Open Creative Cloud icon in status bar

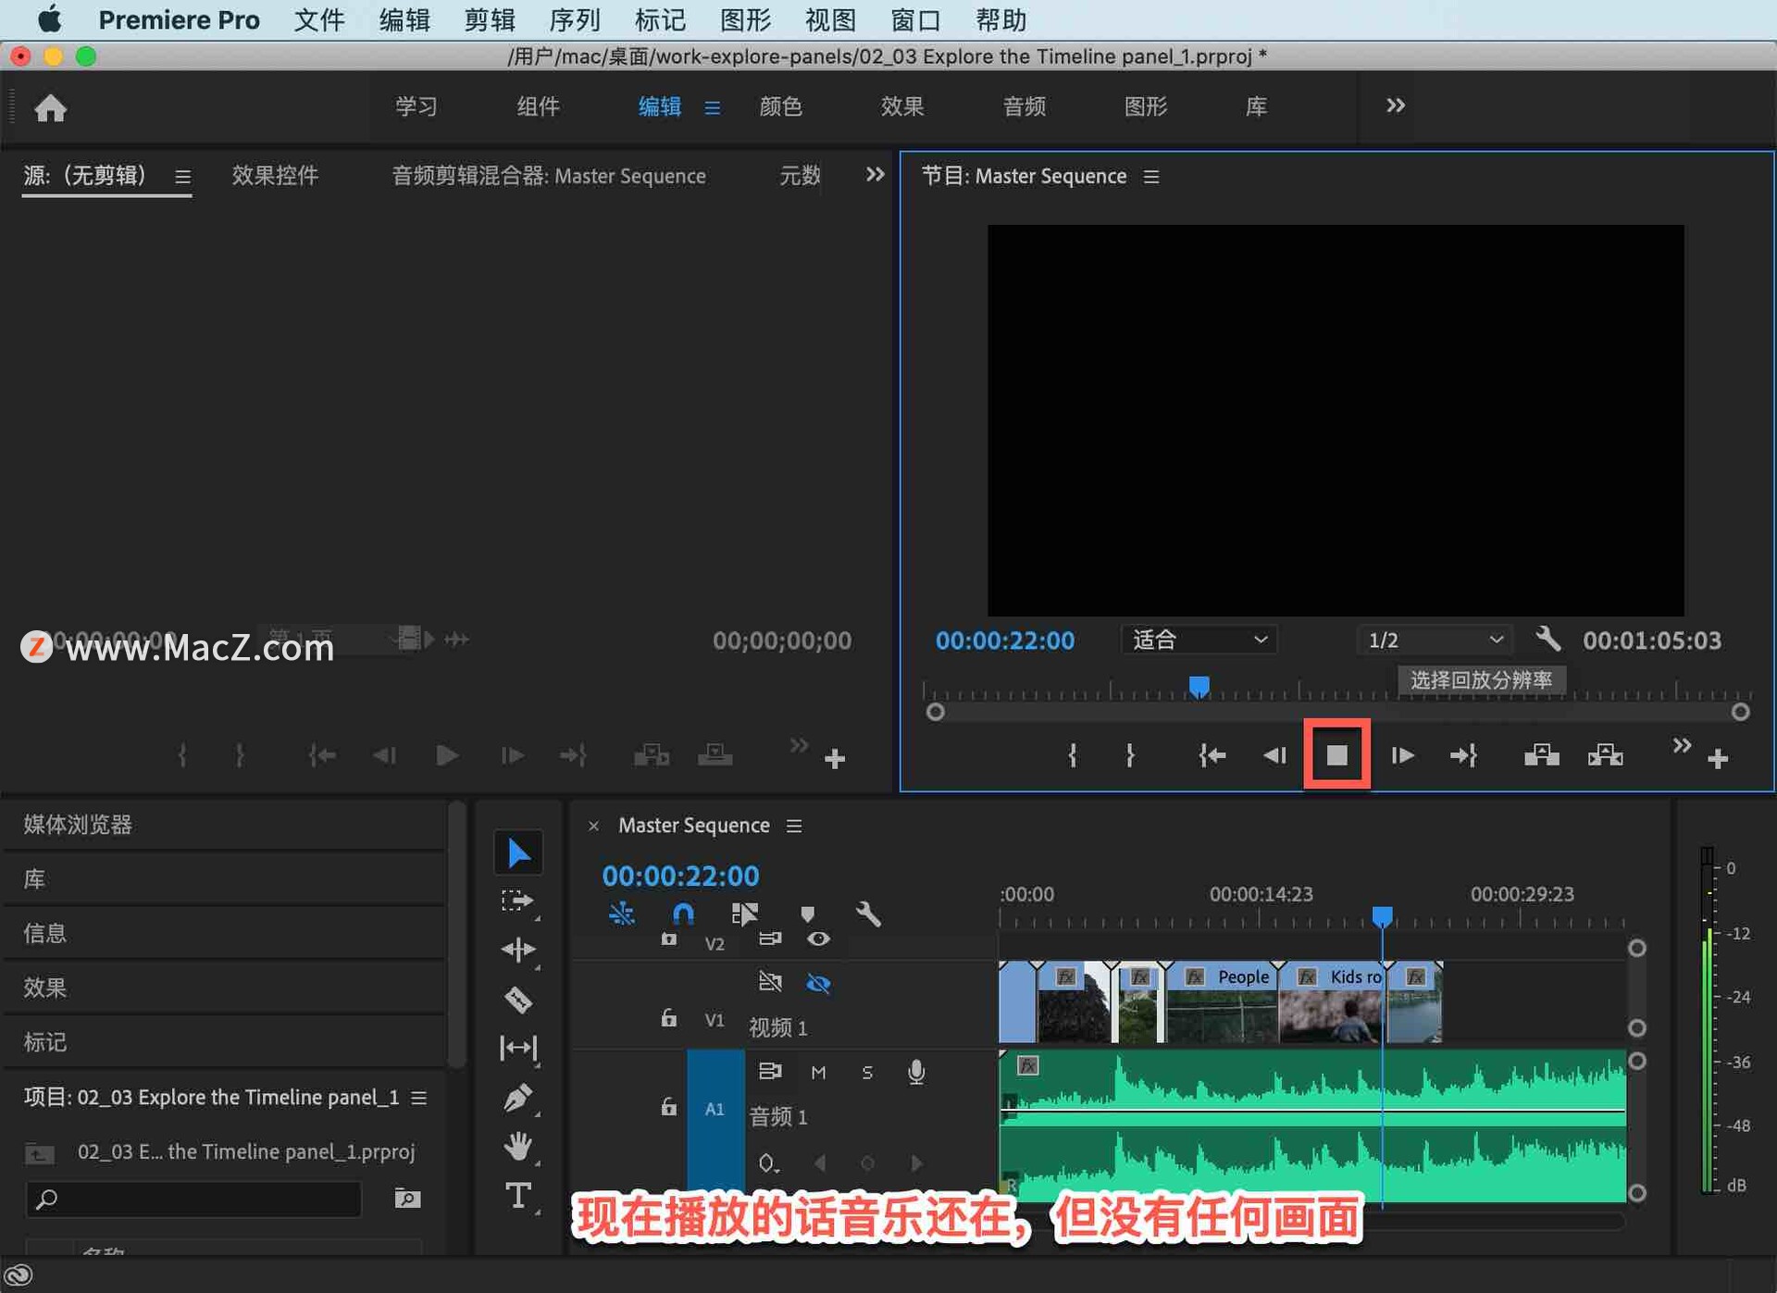[19, 1275]
